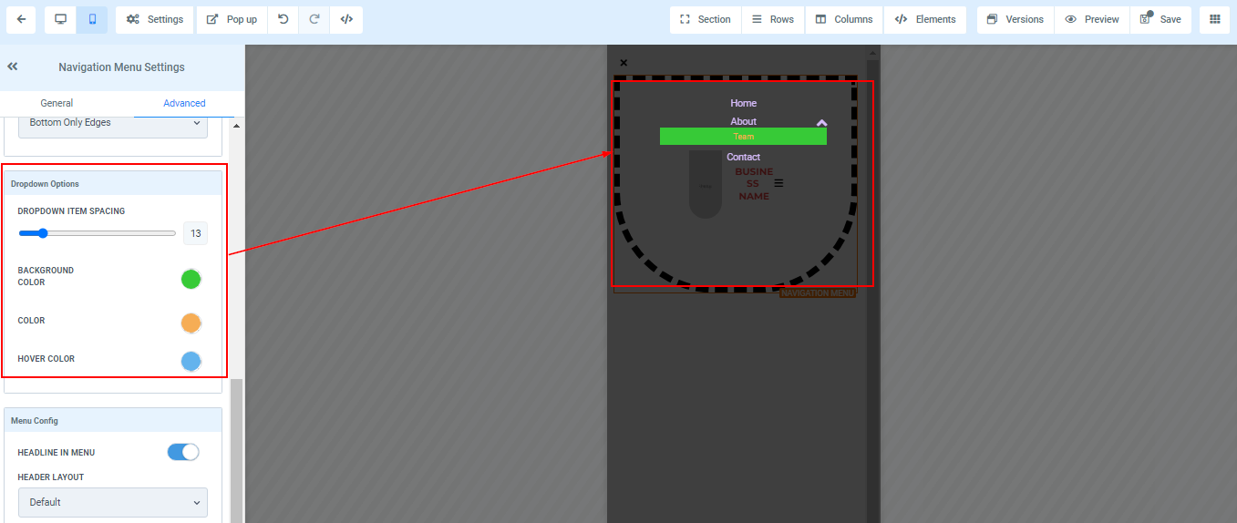Toggle the Headline in Menu switch
This screenshot has height=523, width=1237.
183,452
